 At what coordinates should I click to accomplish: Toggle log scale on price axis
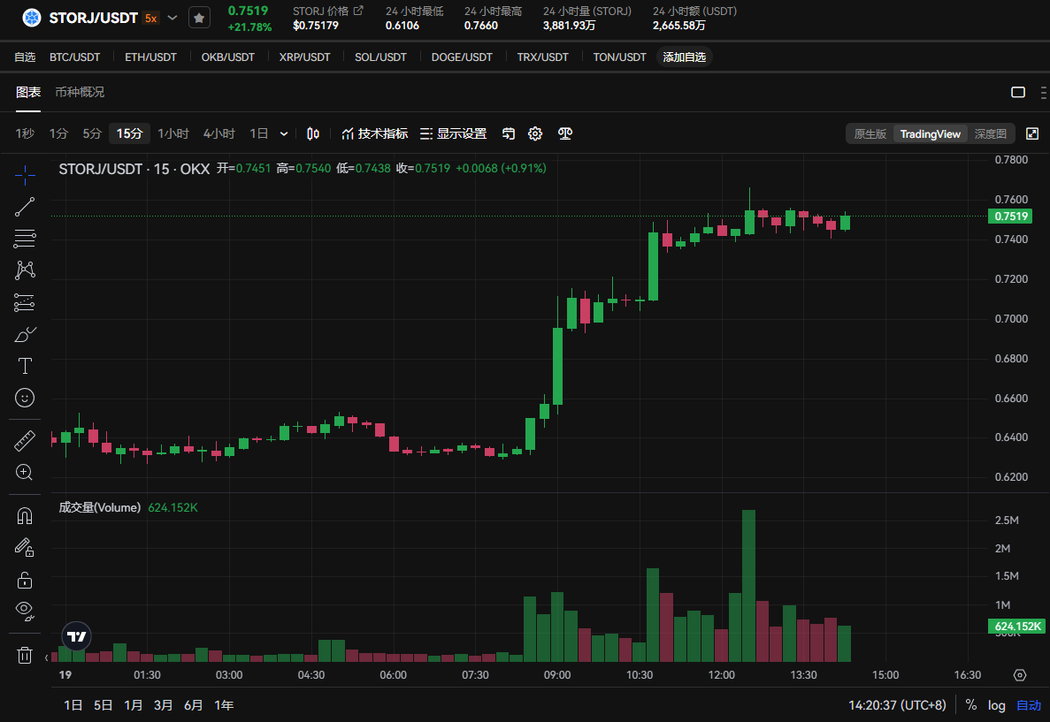coord(997,705)
